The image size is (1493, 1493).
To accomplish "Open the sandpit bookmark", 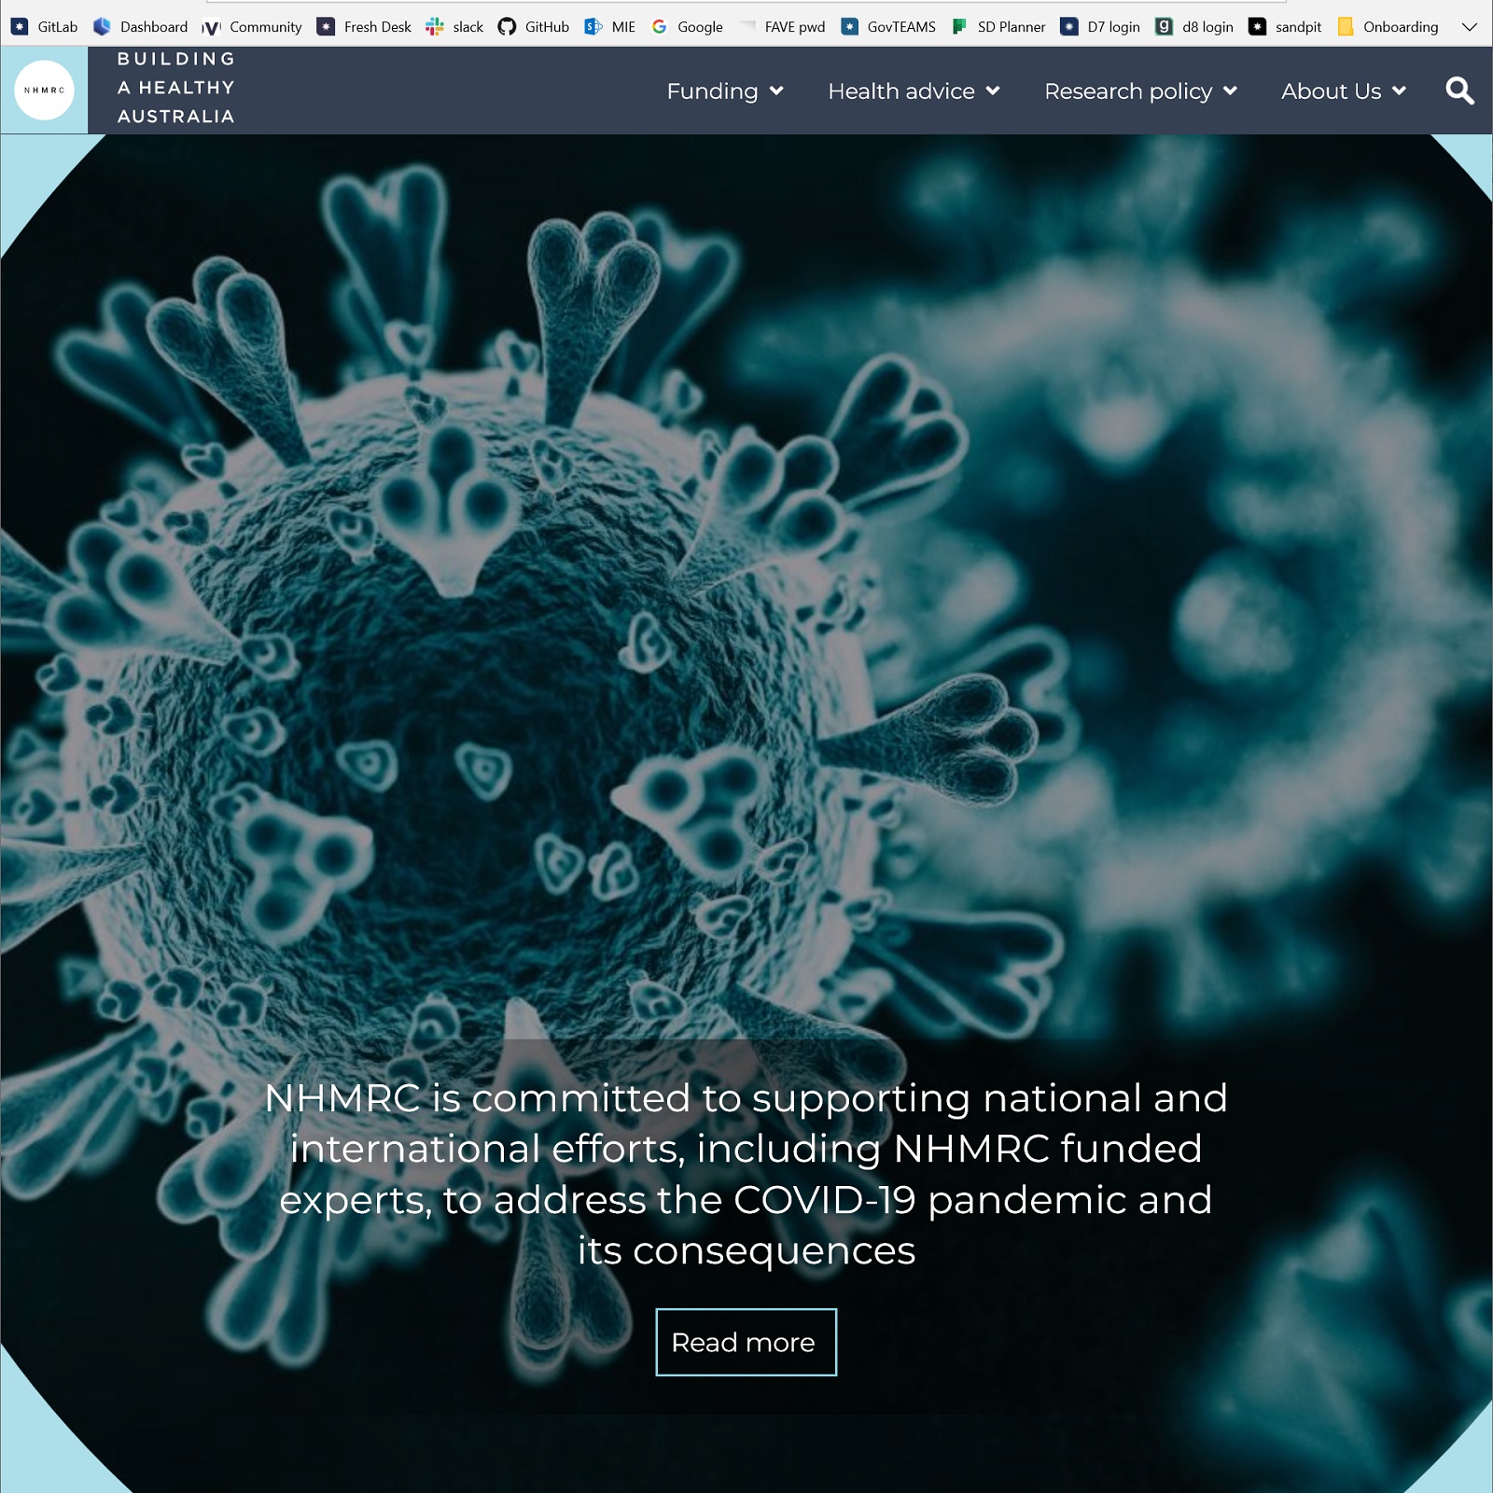I will (1285, 27).
